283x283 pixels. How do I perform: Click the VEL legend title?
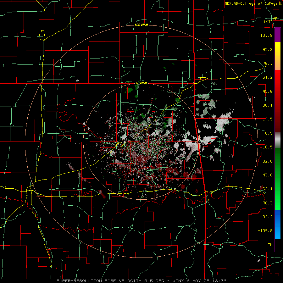pyautogui.click(x=276, y=19)
